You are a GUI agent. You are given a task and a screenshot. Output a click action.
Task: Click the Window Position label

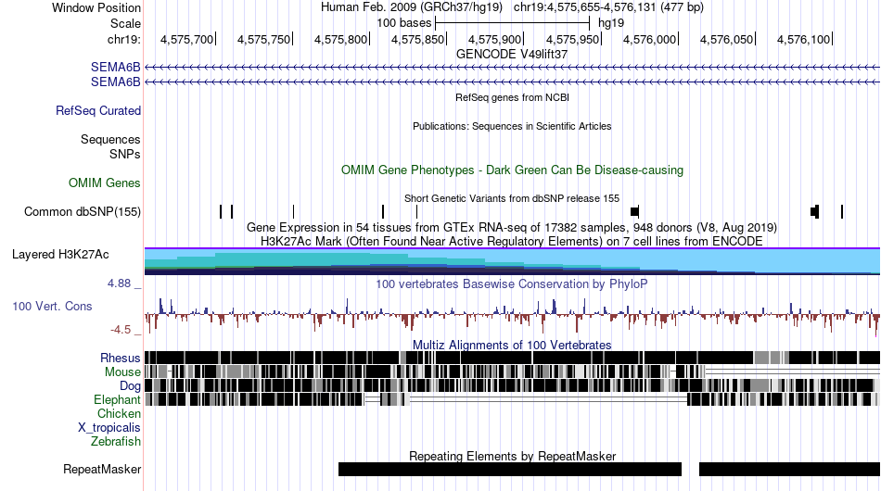96,7
